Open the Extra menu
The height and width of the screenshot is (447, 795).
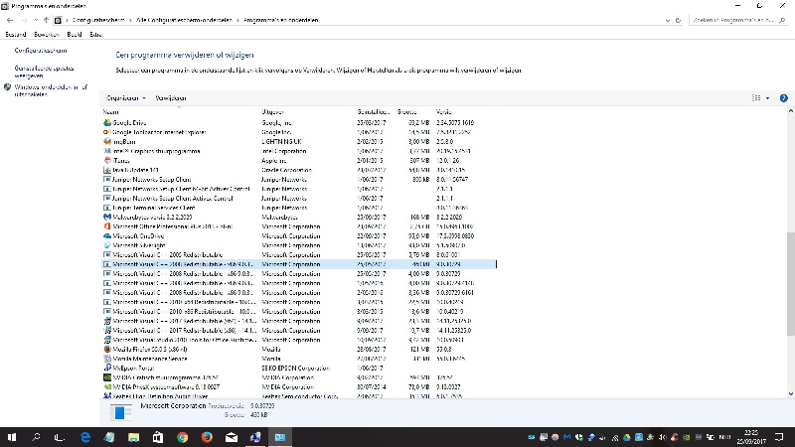click(x=95, y=35)
